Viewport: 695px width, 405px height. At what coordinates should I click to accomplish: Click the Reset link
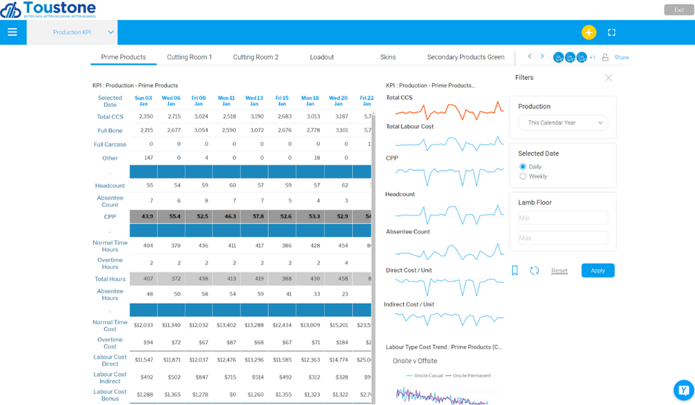tap(559, 271)
